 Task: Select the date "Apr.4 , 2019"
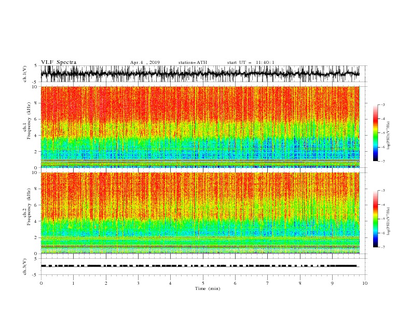[145, 62]
